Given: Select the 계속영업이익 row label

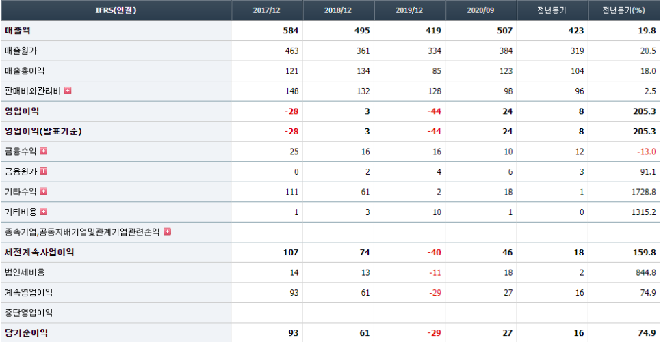Looking at the screenshot, I should point(29,293).
